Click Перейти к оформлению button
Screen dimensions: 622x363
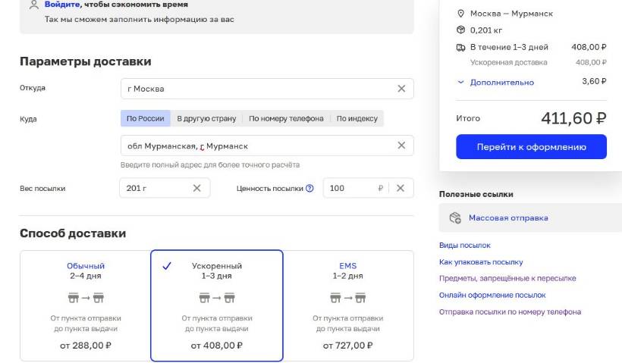531,146
